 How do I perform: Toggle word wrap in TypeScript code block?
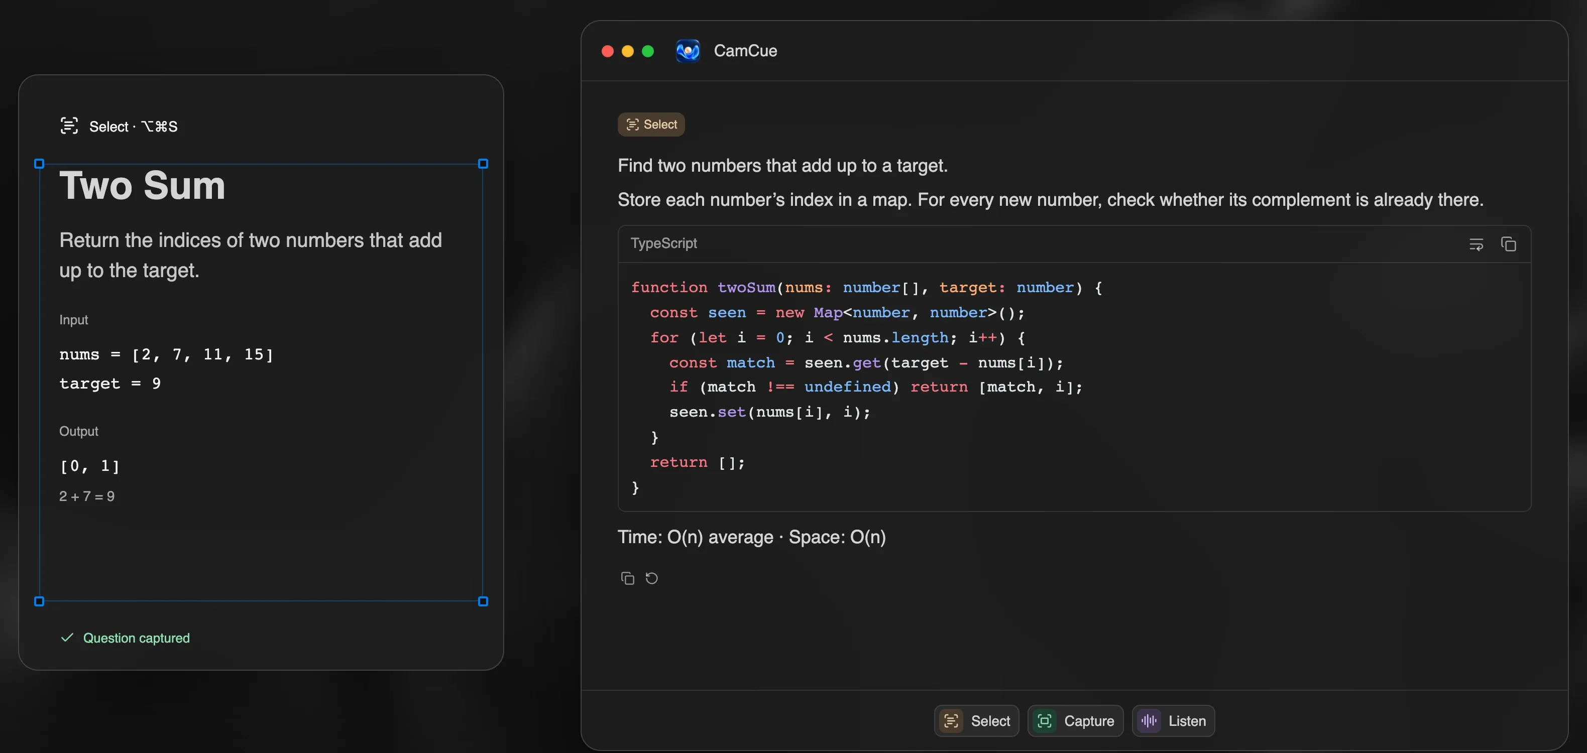click(1476, 244)
